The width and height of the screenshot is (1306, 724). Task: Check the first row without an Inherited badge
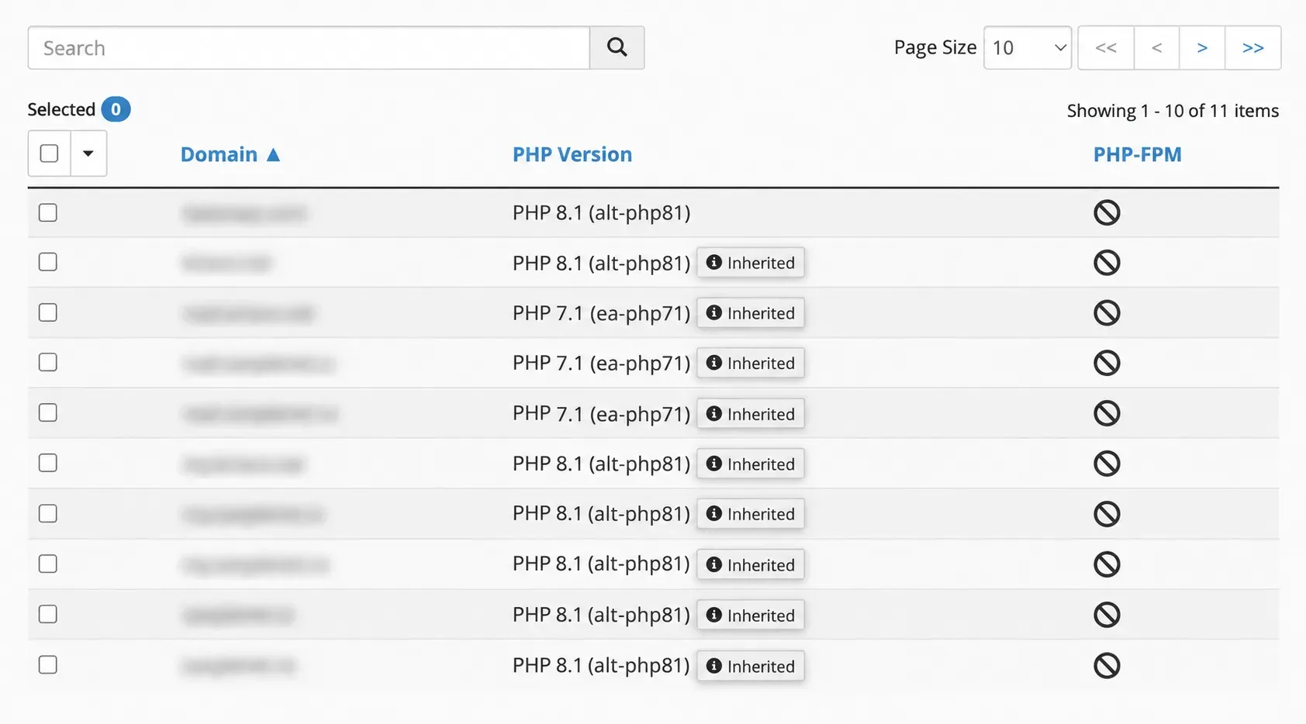(x=48, y=212)
